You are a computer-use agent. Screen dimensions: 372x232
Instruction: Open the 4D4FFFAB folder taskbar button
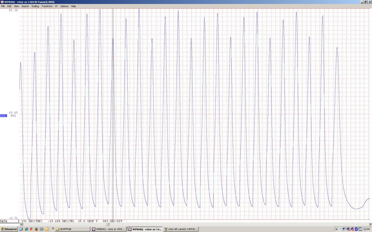[72, 229]
